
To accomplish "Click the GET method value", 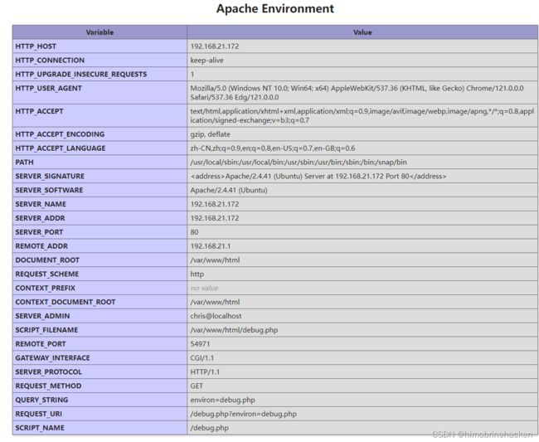I will [x=197, y=386].
